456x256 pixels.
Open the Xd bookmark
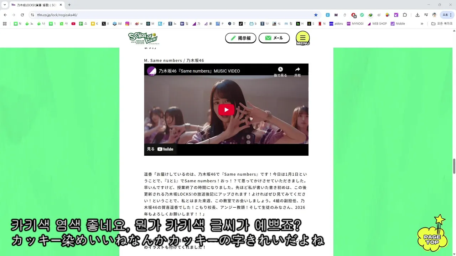click(x=117, y=24)
